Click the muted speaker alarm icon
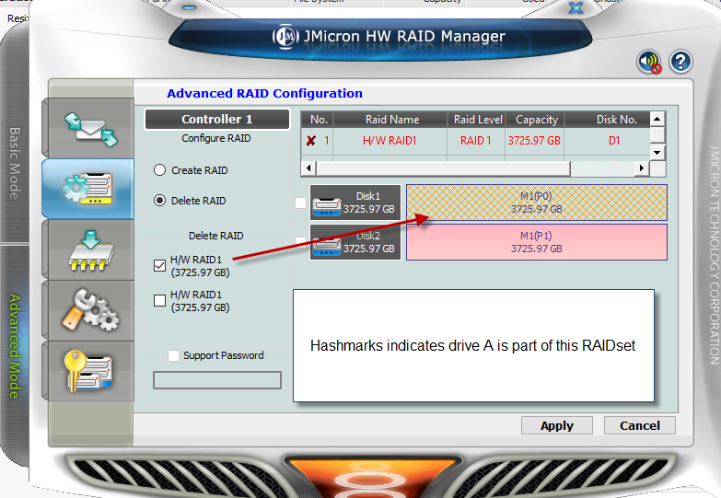This screenshot has height=498, width=721. [x=649, y=62]
